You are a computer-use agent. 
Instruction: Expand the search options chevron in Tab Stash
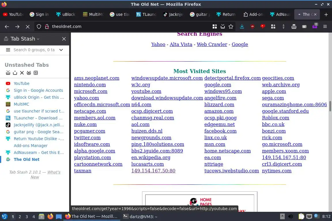click(x=61, y=50)
